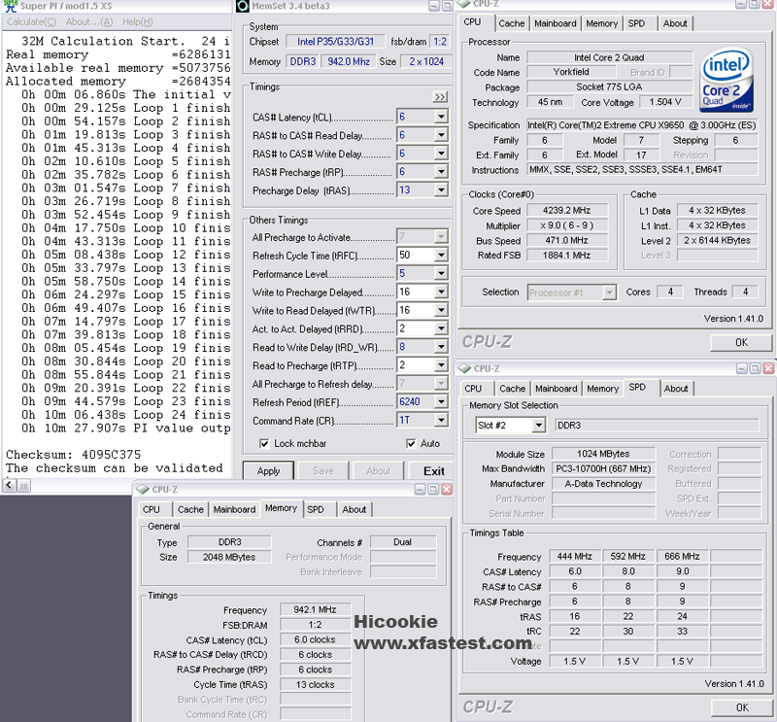The image size is (777, 722).
Task: Open the Write to Read Delayed (tWTR) dropdown
Action: [x=441, y=310]
